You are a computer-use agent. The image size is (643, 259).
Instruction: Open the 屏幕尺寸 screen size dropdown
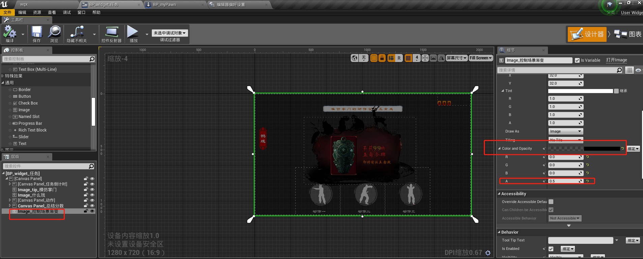click(457, 58)
